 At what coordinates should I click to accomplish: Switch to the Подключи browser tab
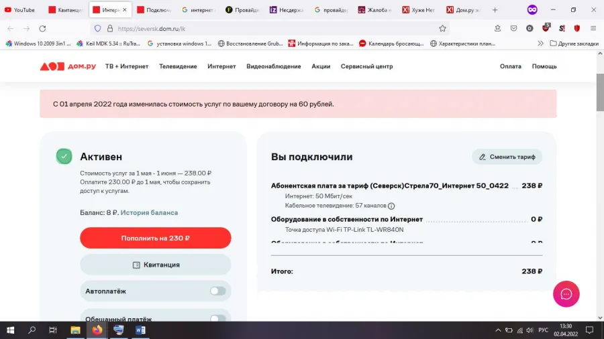154,10
